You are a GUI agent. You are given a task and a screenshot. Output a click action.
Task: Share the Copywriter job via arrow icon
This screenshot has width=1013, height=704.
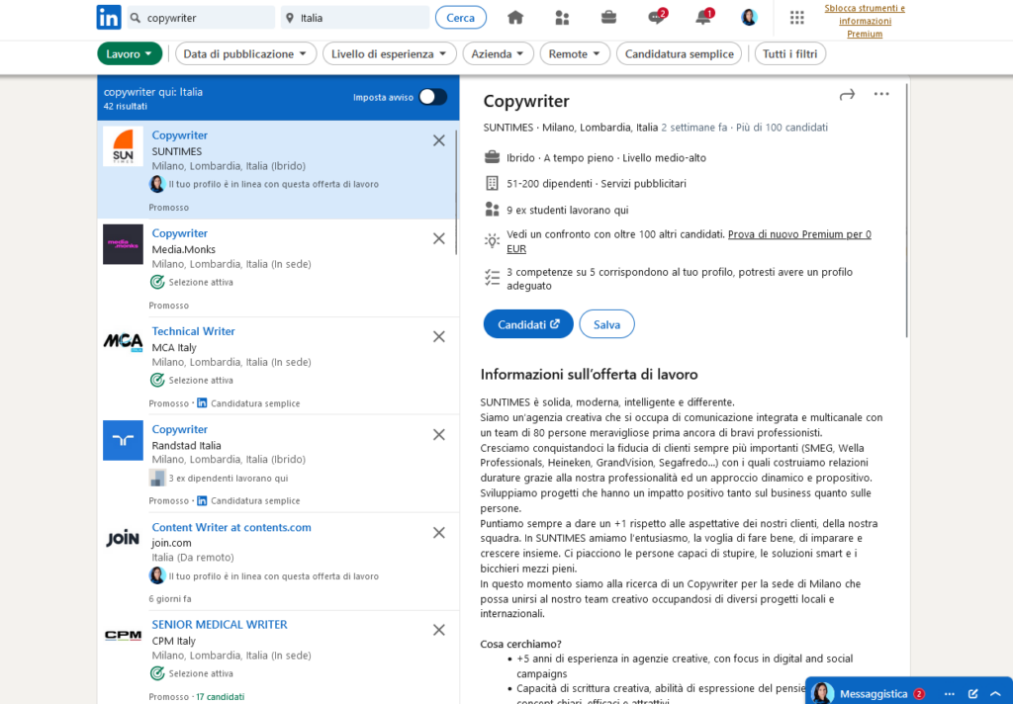point(847,95)
